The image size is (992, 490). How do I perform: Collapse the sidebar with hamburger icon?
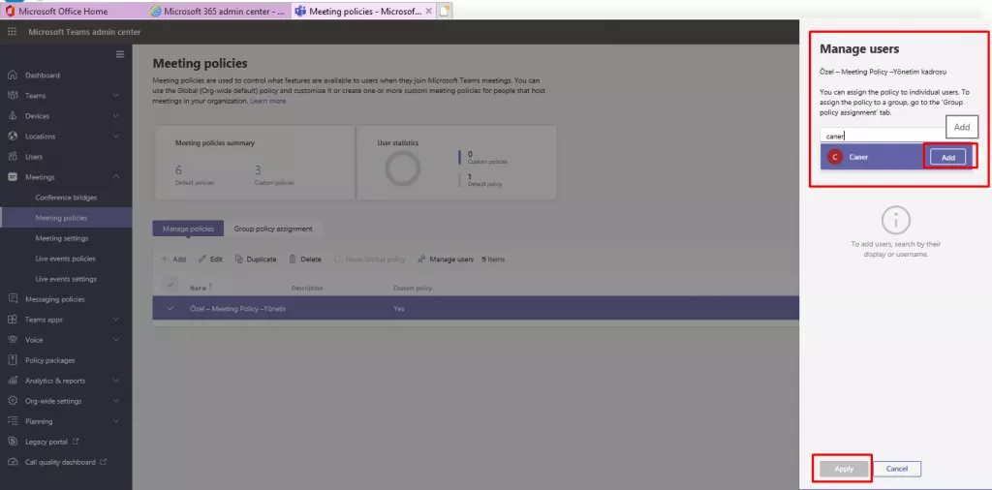coord(120,54)
